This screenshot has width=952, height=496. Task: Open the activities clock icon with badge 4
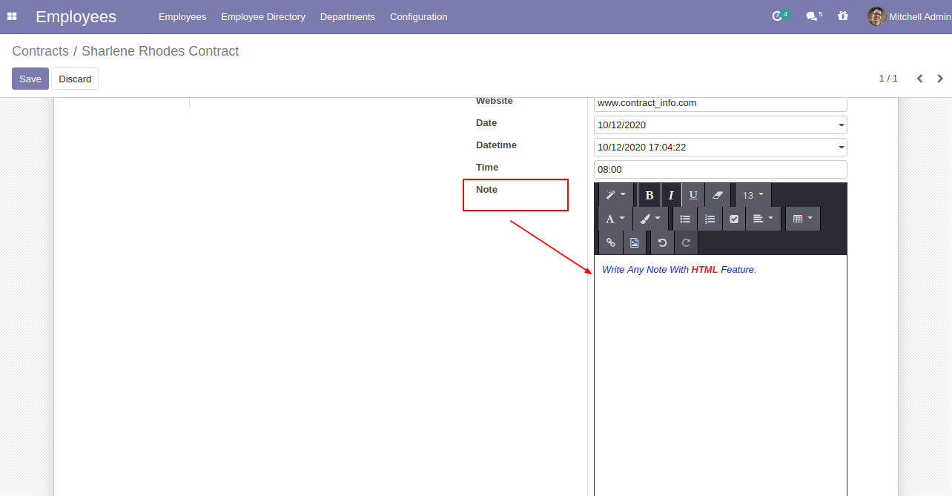(x=780, y=16)
